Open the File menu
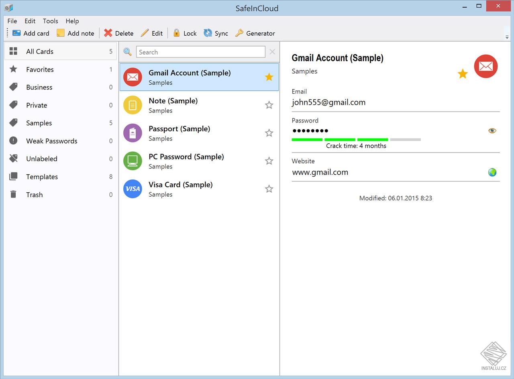 coord(12,21)
